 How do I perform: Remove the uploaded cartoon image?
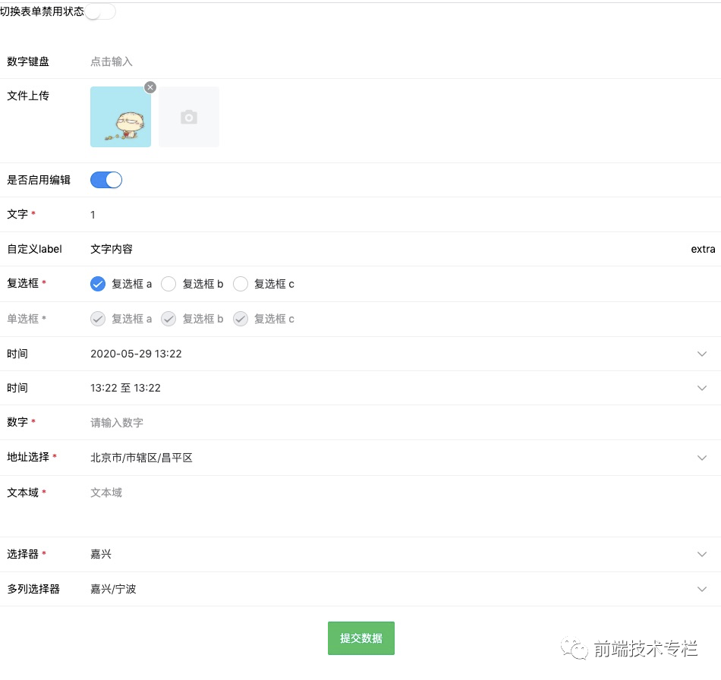click(150, 87)
